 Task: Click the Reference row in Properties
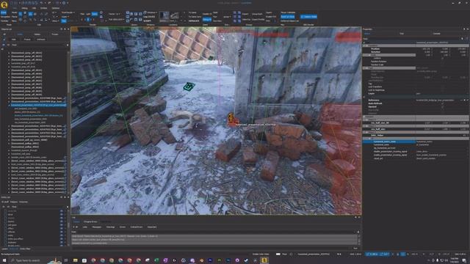pyautogui.click(x=416, y=100)
